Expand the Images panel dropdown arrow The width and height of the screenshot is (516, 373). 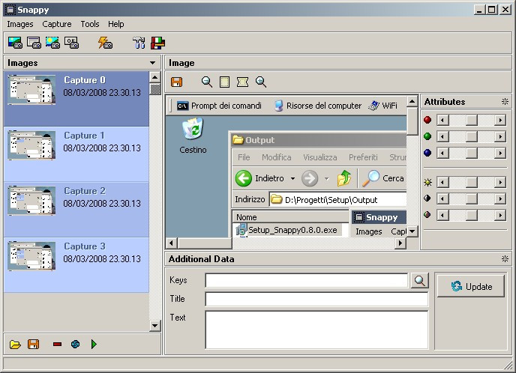pyautogui.click(x=152, y=62)
